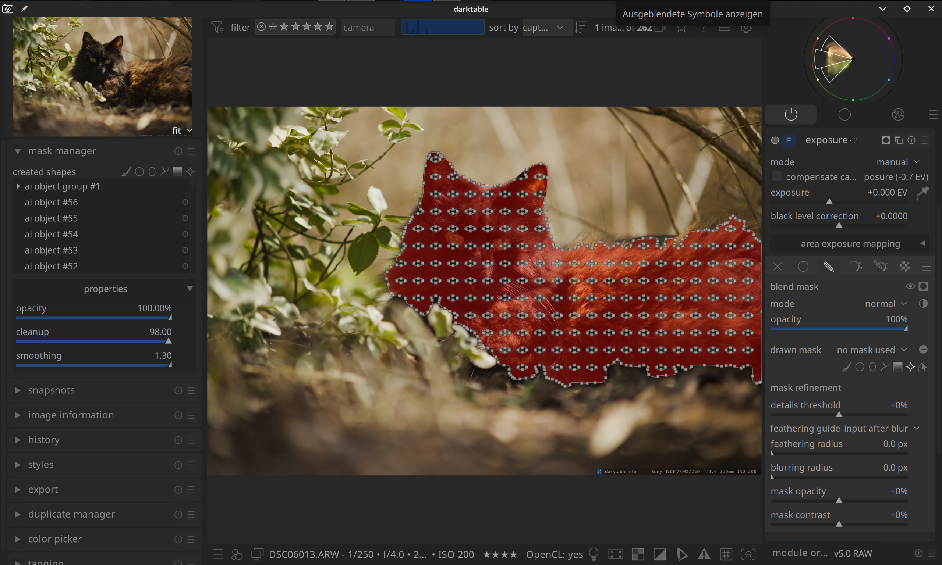Adjust the cleanup slider in properties

(x=93, y=341)
